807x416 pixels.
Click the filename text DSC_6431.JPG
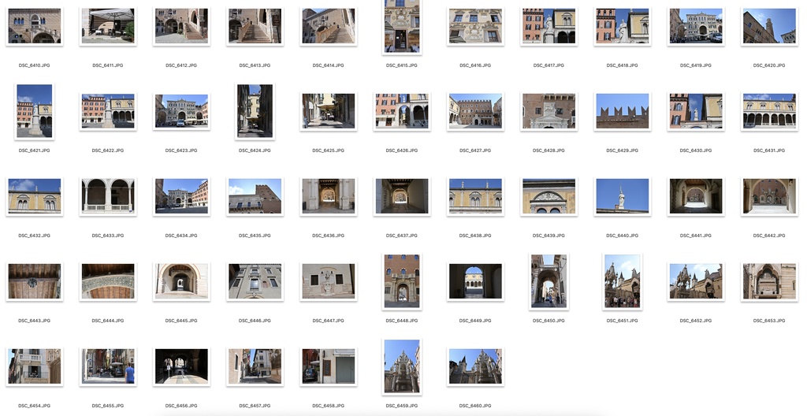769,150
